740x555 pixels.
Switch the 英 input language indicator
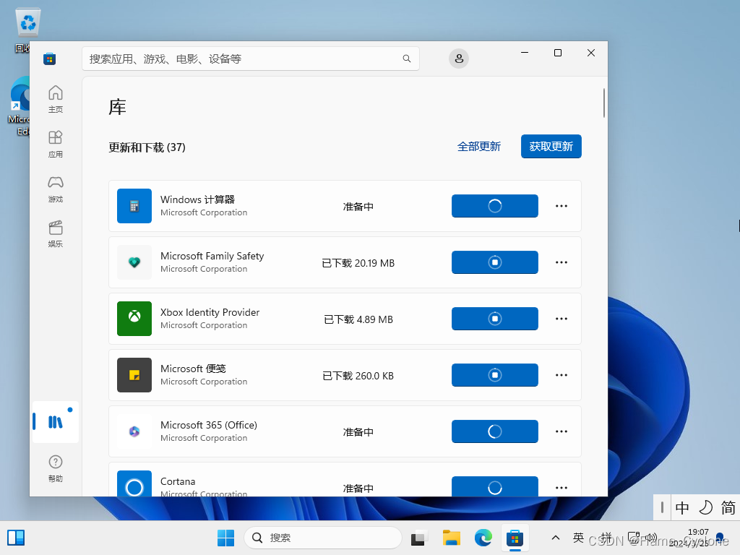(x=578, y=538)
